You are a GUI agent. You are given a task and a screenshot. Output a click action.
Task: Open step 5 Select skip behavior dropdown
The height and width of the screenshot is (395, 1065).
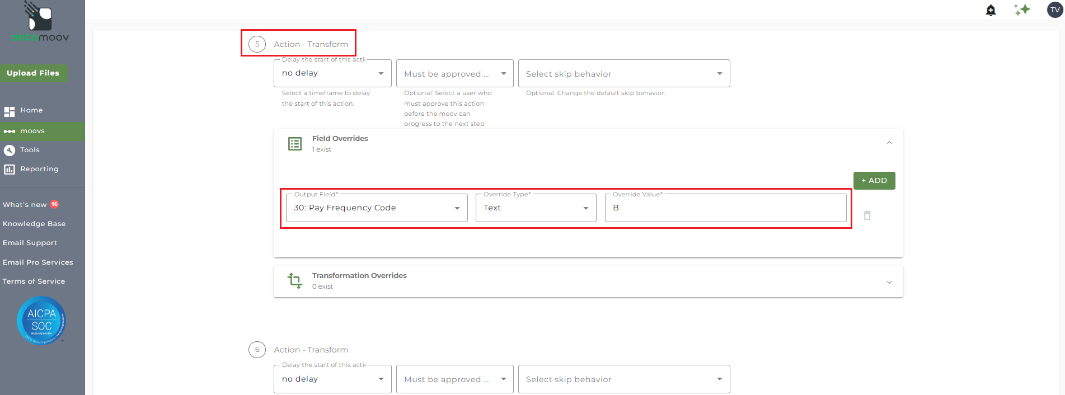[623, 74]
